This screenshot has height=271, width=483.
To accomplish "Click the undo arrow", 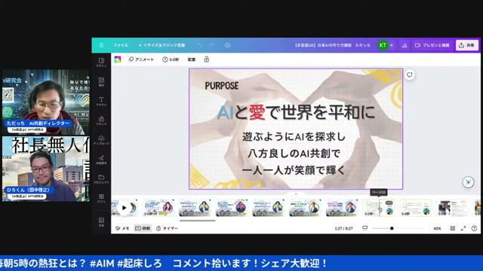I will 199,45.
